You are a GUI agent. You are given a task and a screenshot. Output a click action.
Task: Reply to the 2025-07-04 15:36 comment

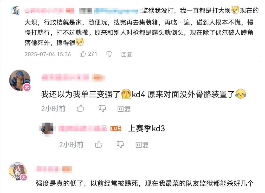click(127, 54)
